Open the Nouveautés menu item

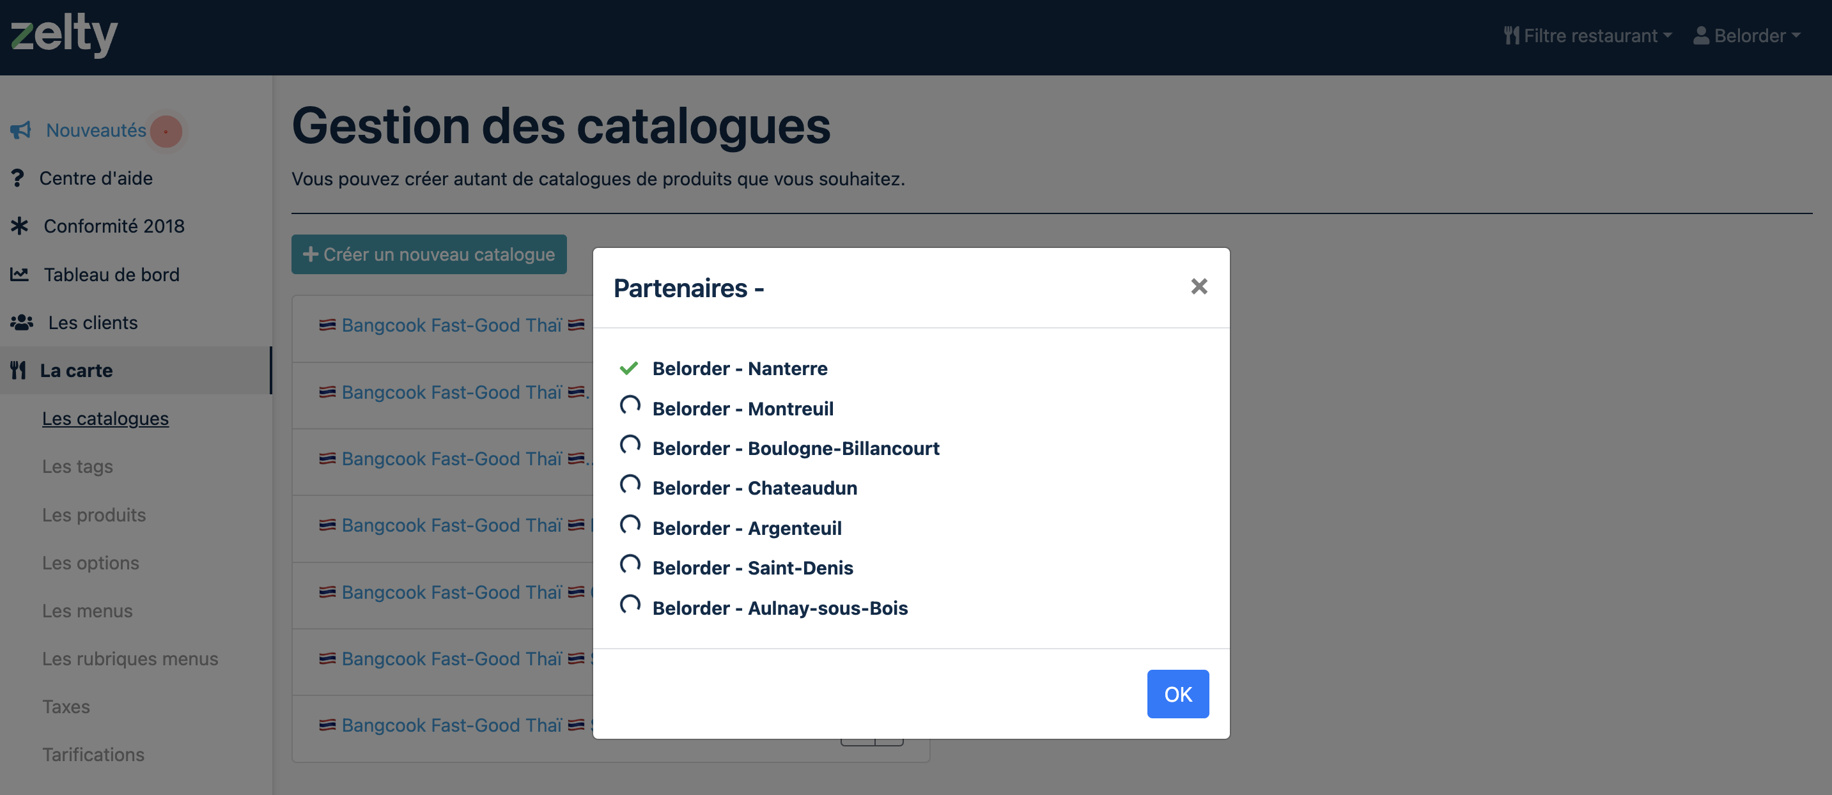point(96,130)
